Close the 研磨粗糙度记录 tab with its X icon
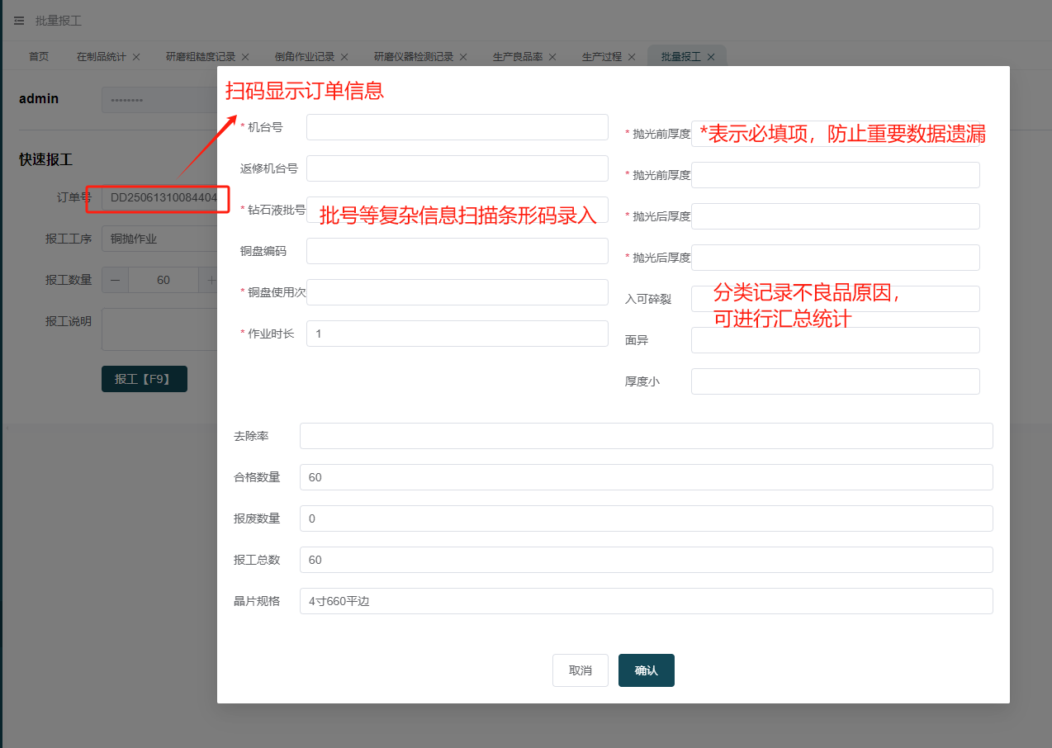 pyautogui.click(x=245, y=57)
